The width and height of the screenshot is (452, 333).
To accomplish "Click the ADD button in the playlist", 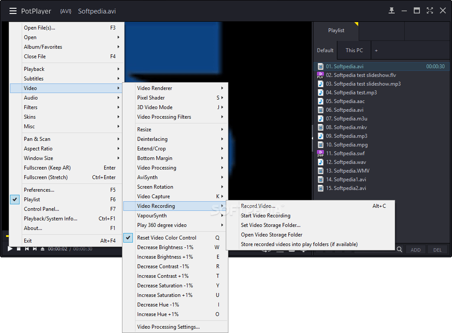I will click(416, 250).
